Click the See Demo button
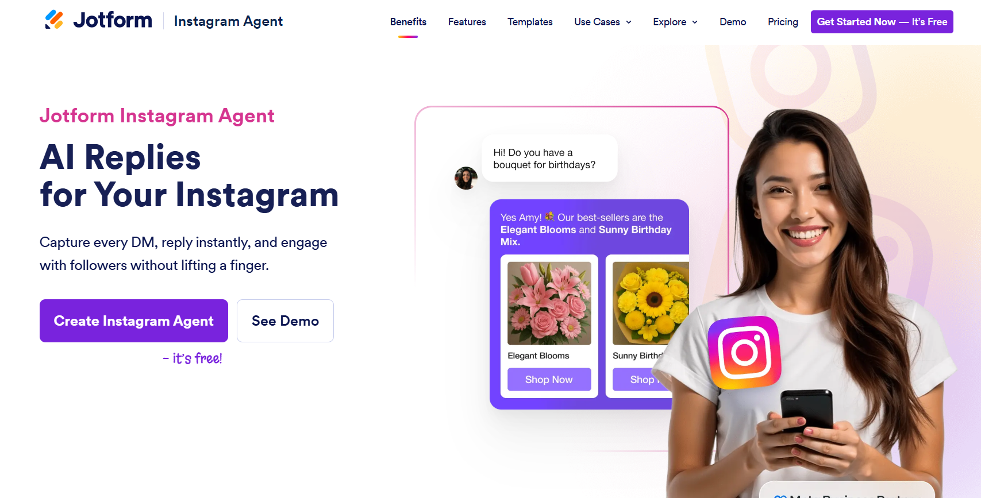Screen dimensions: 981x498 pos(285,321)
